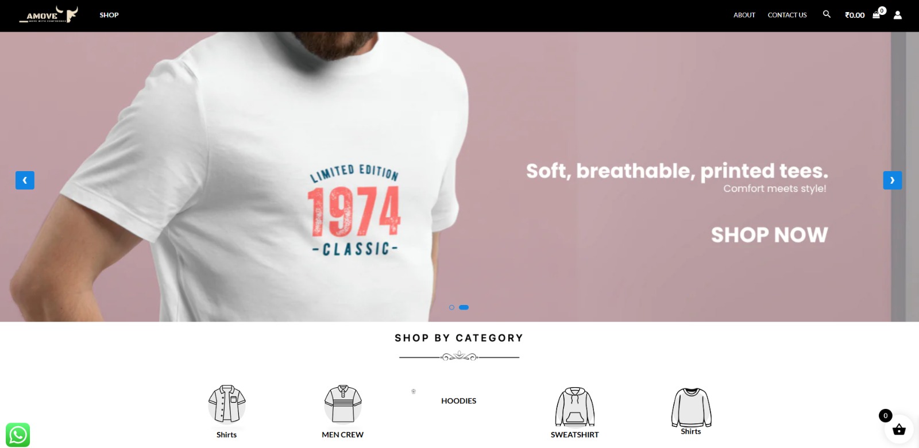Click the AMOVE bull logo

[x=49, y=14]
